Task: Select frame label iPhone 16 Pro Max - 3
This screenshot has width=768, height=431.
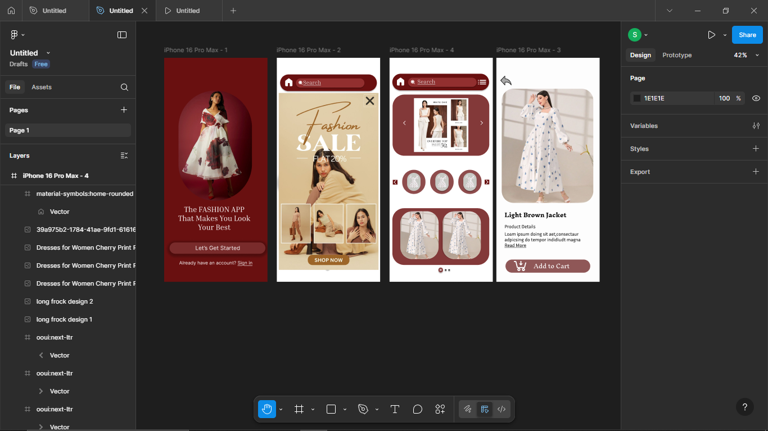Action: [x=528, y=50]
